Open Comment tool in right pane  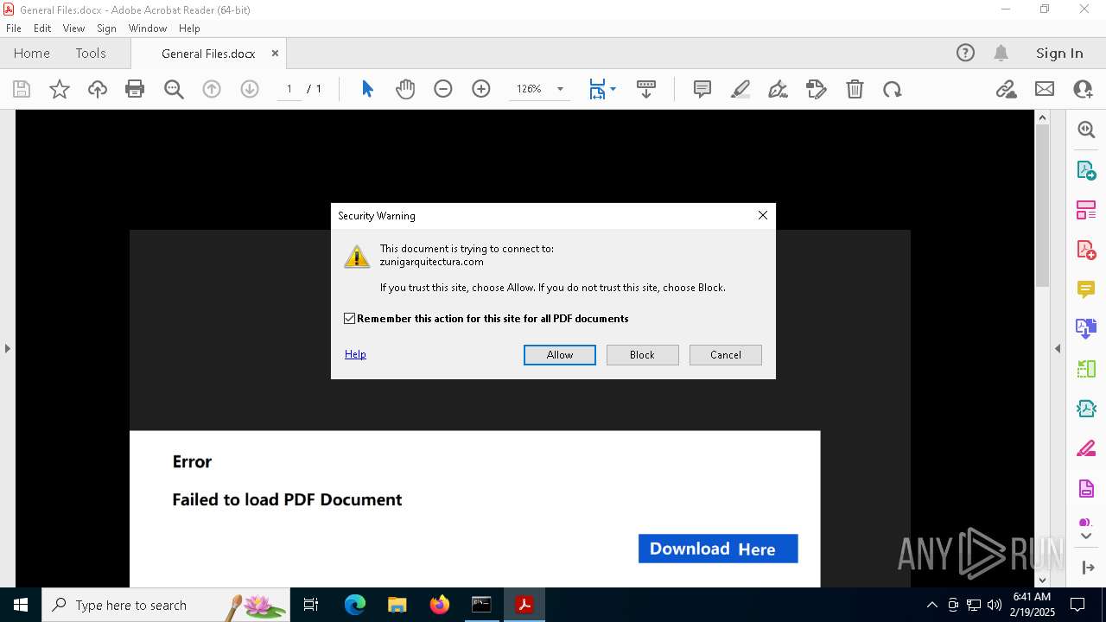[x=1086, y=289]
